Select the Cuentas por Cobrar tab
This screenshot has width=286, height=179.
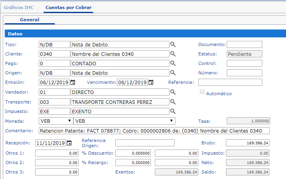(68, 7)
